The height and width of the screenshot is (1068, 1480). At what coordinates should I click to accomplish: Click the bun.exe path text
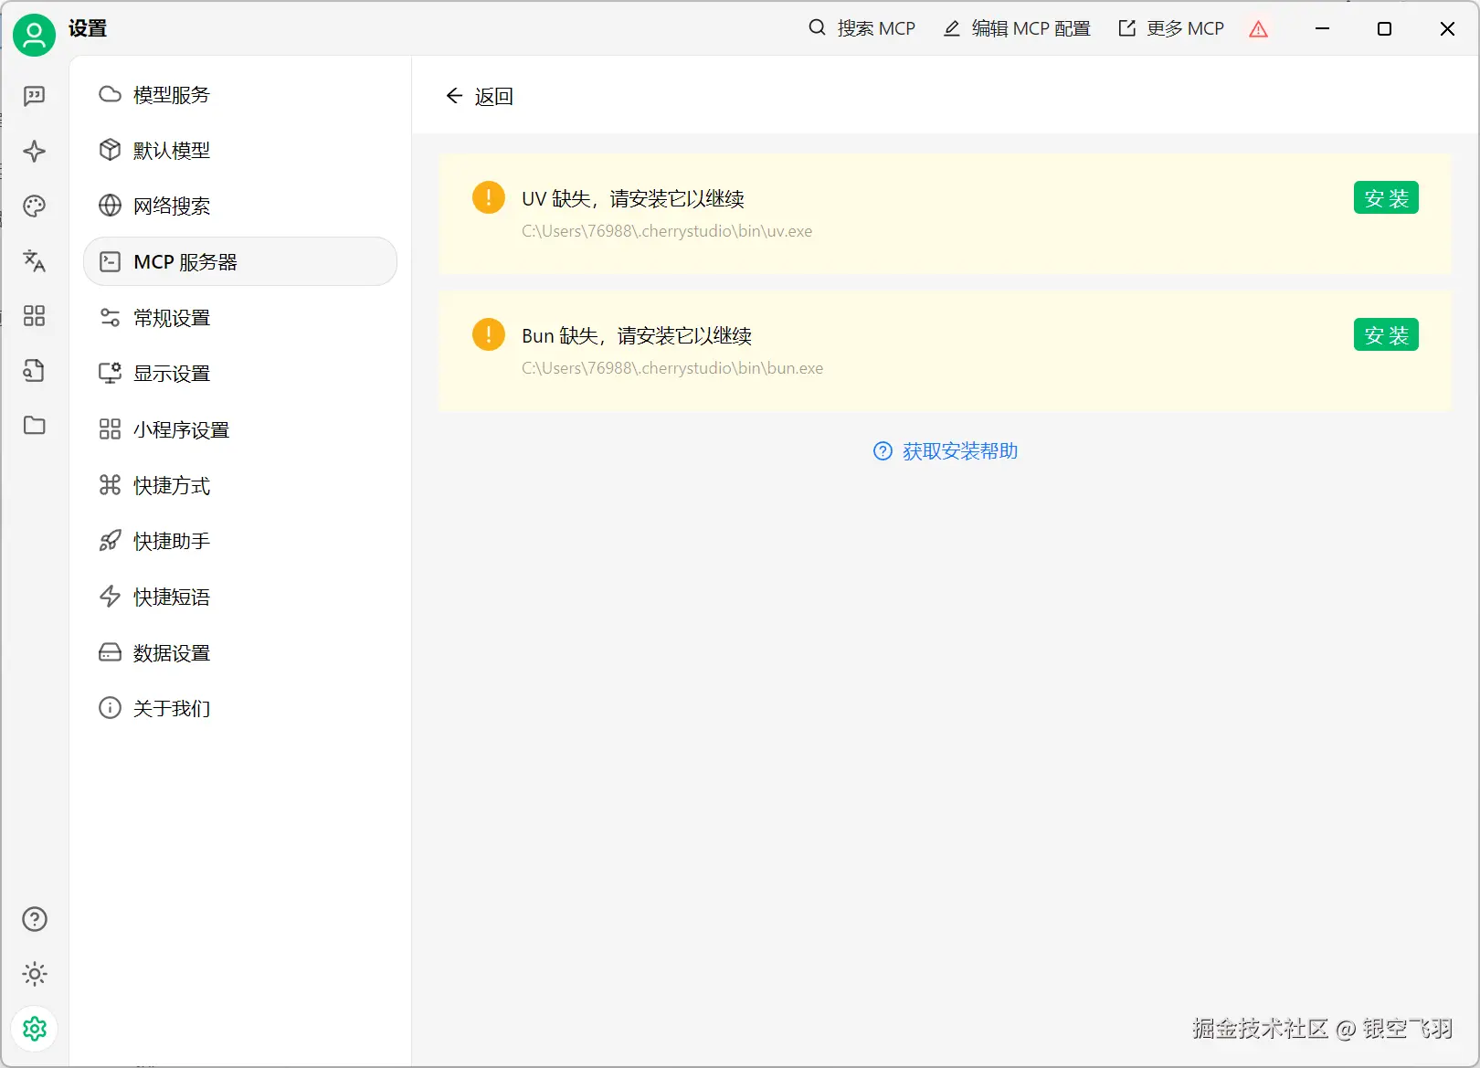click(672, 368)
